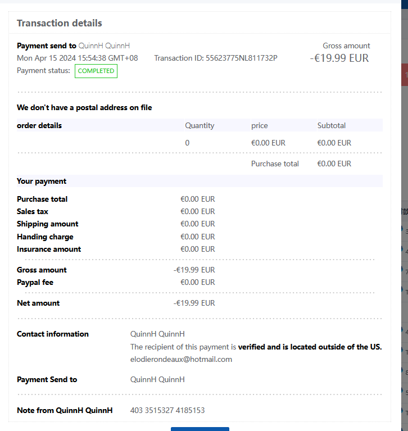The image size is (408, 431).
Task: Click the -€19.99 EUR gross amount at top right
Action: point(339,58)
